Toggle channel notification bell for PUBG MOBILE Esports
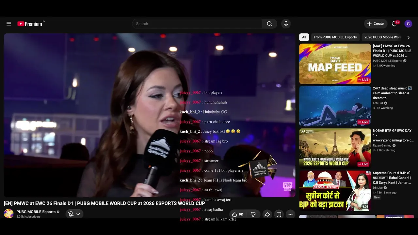This screenshot has width=418, height=235. click(x=71, y=214)
